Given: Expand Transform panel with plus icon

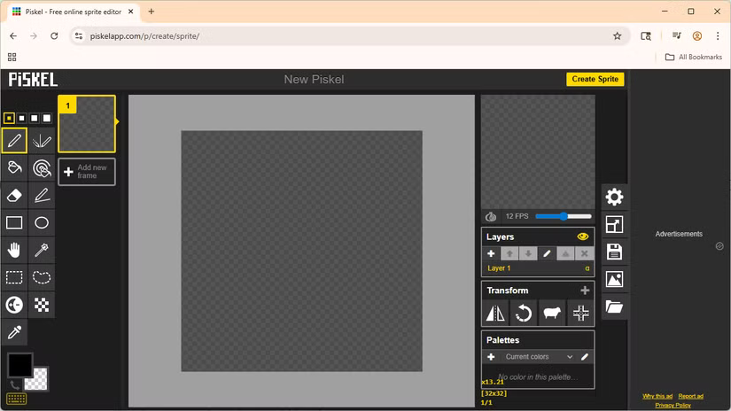Looking at the screenshot, I should (584, 291).
